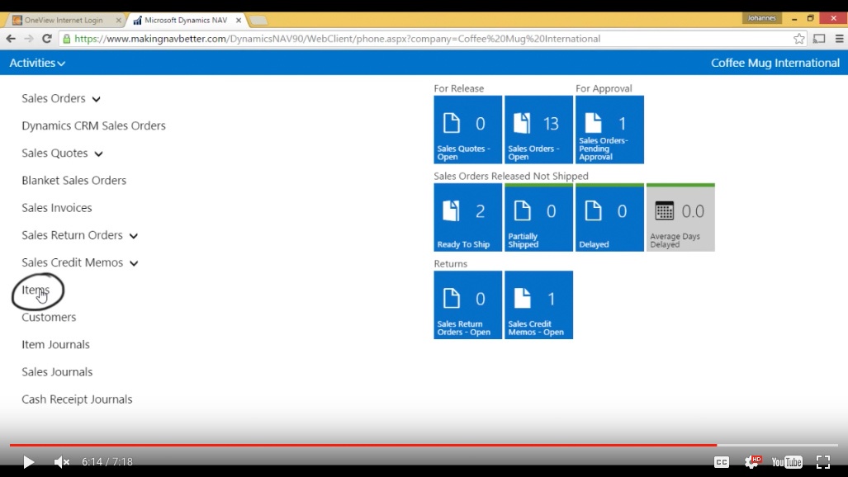Close the OneView Internet Login tab
This screenshot has height=477, width=848.
tap(118, 20)
